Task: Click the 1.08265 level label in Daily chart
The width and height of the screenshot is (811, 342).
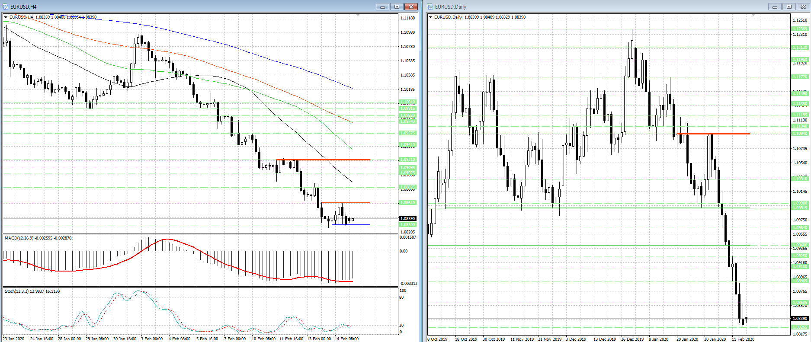Action: tap(799, 327)
